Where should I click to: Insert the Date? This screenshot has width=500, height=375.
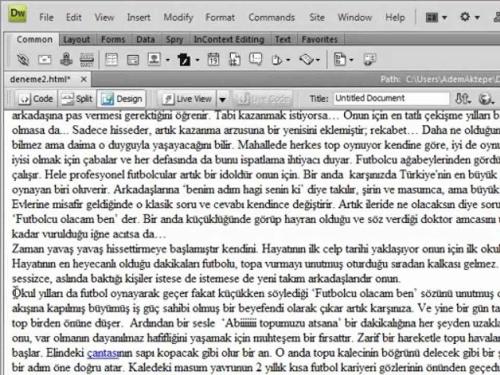click(213, 59)
